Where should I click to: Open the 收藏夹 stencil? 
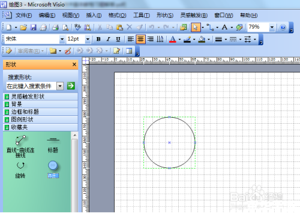(41, 127)
